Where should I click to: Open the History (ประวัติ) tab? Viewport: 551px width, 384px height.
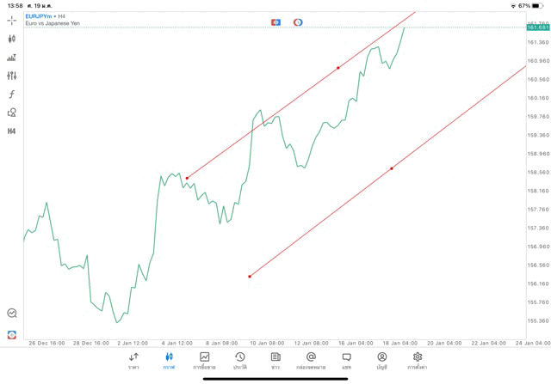coord(240,360)
